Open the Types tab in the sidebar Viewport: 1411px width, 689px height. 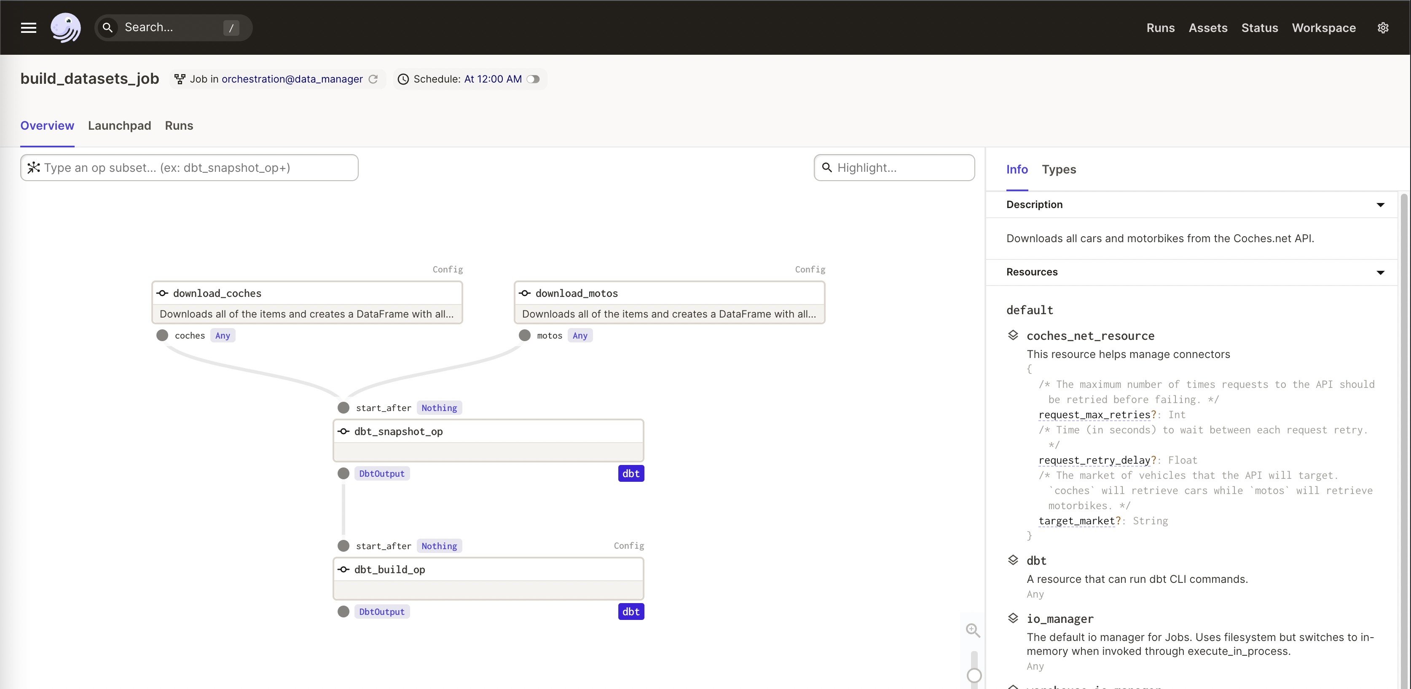[1058, 170]
